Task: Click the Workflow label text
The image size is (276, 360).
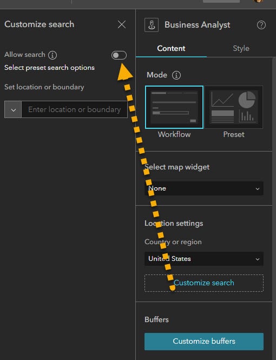Action: click(174, 134)
